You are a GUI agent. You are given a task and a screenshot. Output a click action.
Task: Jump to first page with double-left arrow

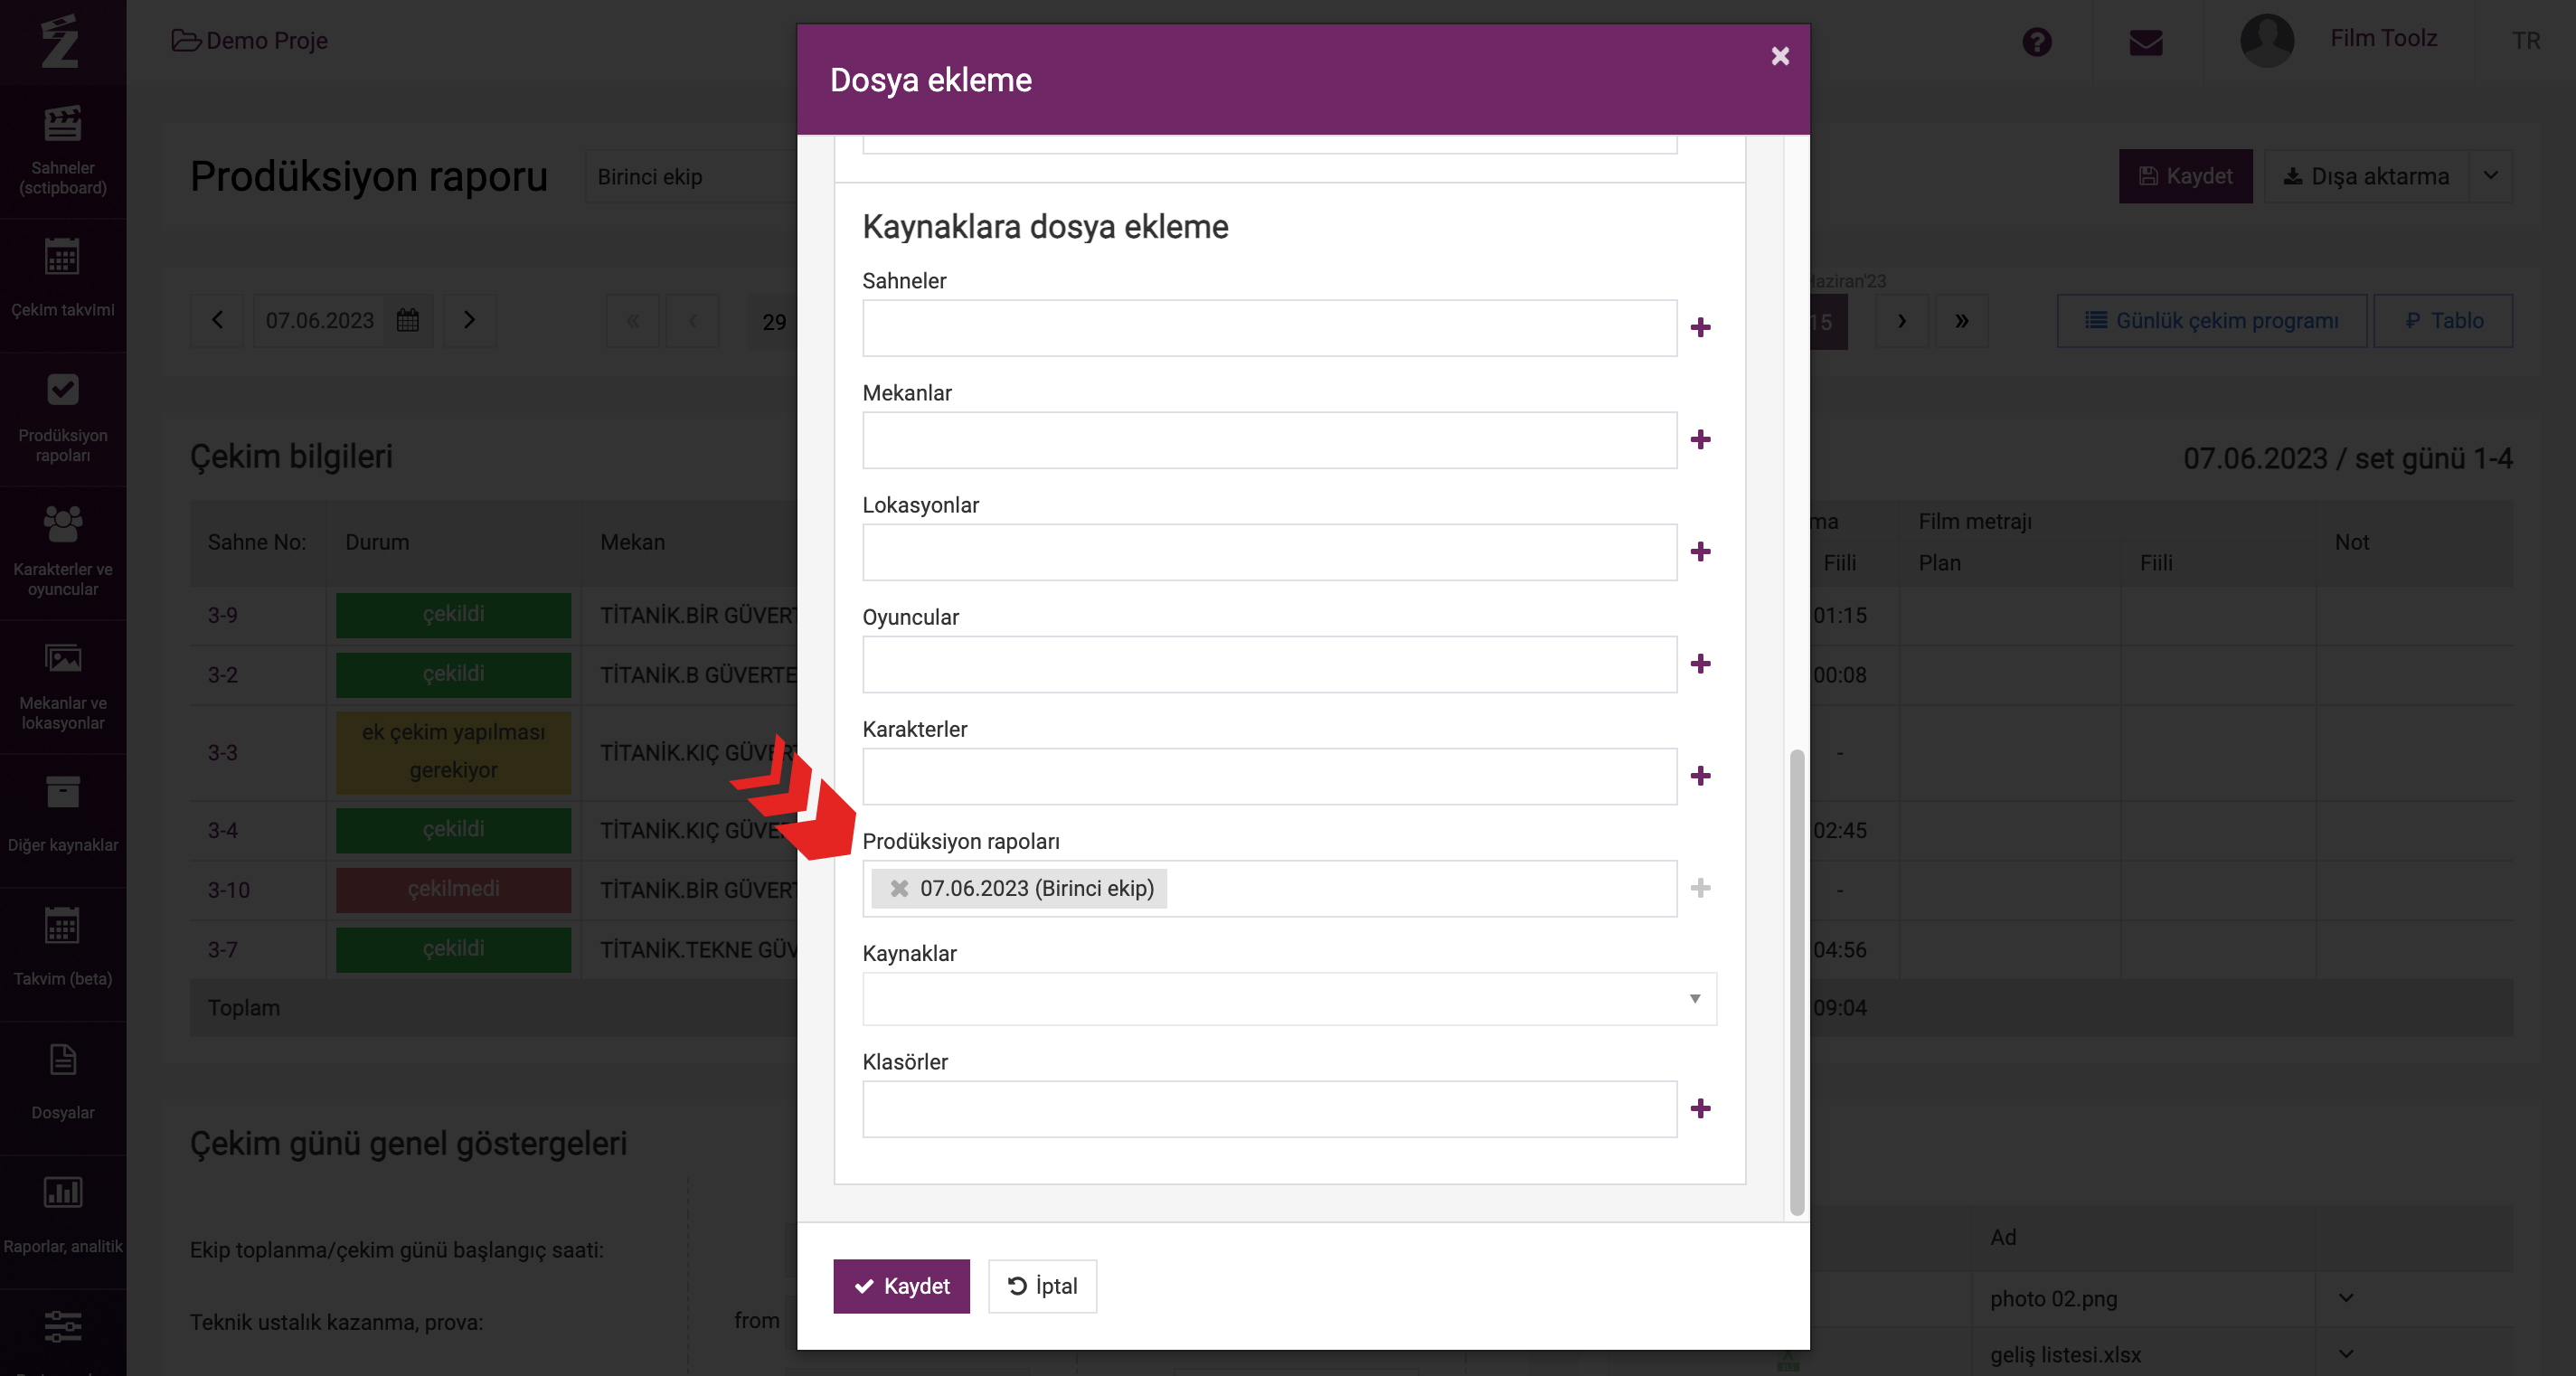point(632,321)
